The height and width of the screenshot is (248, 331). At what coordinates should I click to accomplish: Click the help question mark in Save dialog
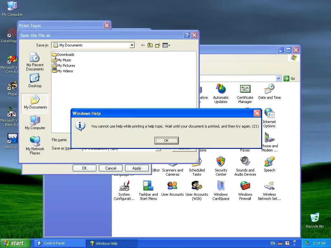coord(187,35)
